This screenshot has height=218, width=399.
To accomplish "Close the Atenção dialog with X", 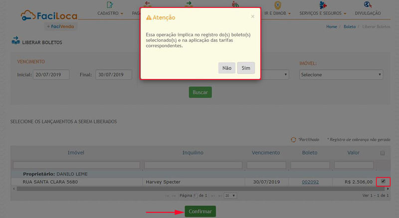I will click(252, 16).
